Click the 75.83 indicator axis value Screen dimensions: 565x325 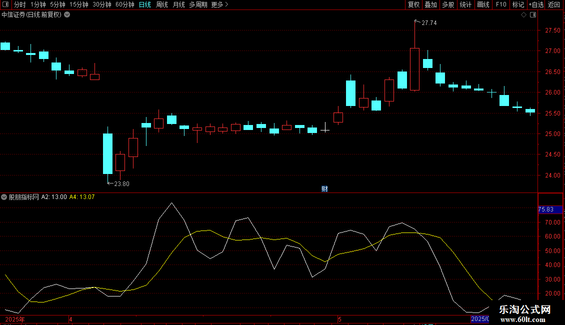(550, 209)
